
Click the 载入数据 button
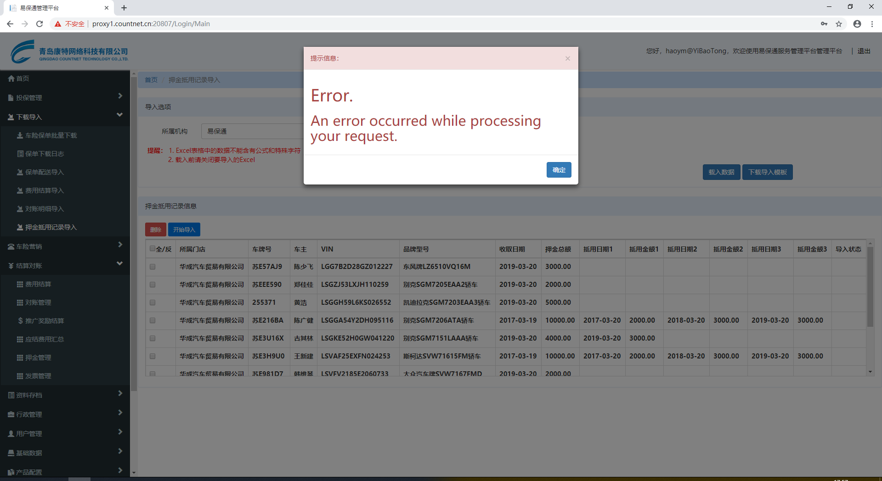click(x=721, y=172)
